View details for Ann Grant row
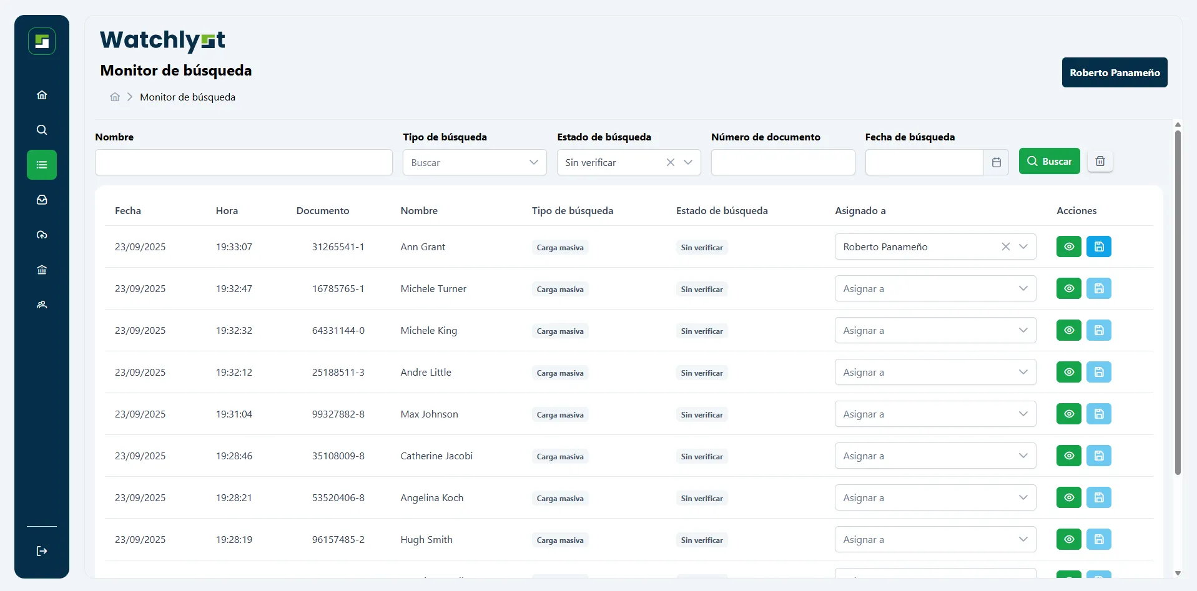 1068,247
